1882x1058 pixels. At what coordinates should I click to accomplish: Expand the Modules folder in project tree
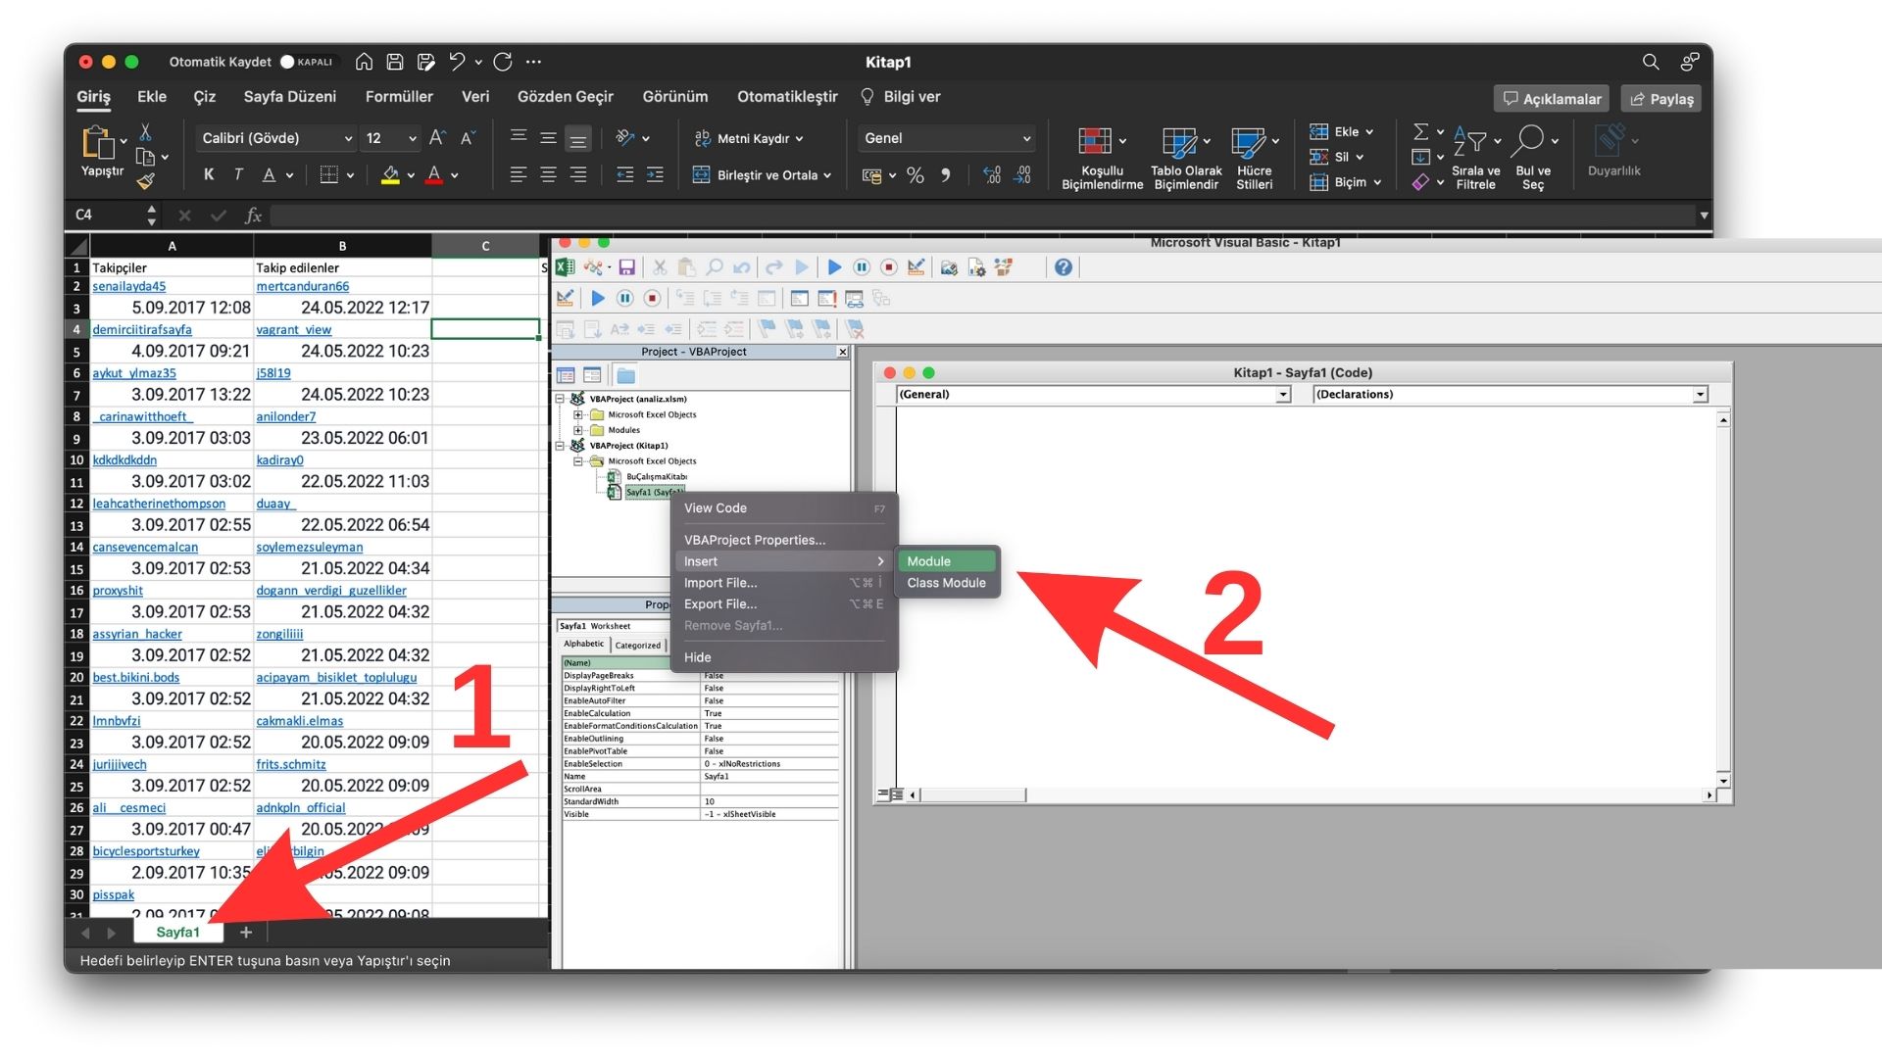point(578,430)
